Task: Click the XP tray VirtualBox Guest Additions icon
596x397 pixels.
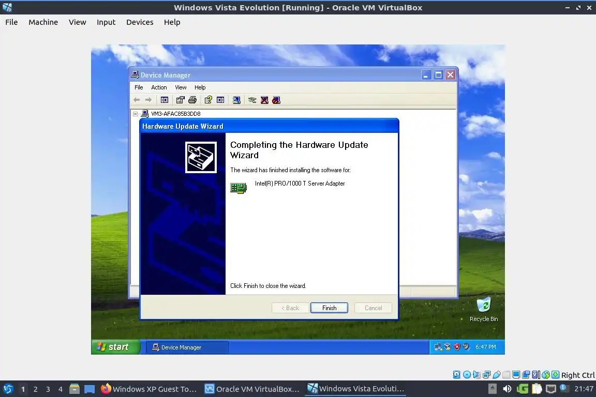Action: click(448, 347)
